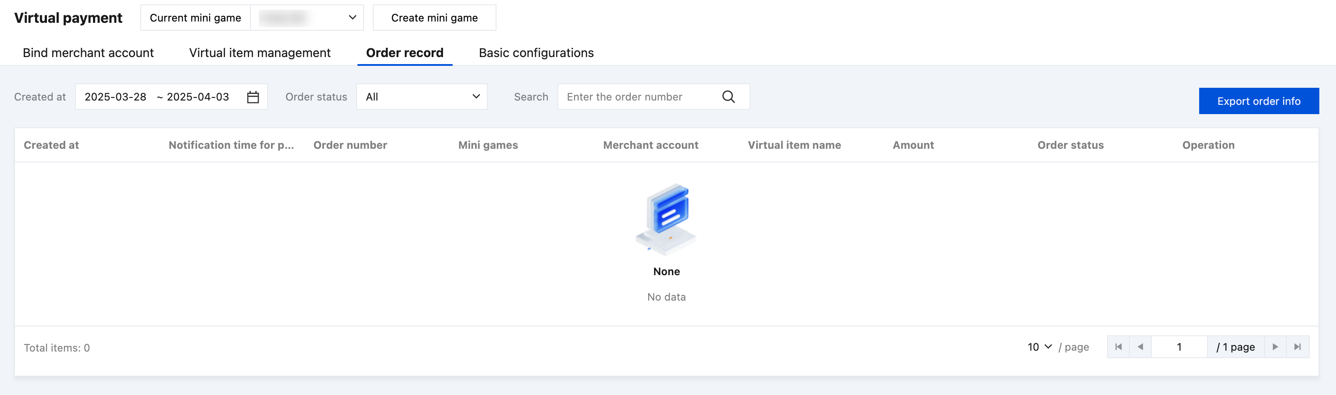The width and height of the screenshot is (1336, 395).
Task: Open the Virtual item management tab
Action: [260, 53]
